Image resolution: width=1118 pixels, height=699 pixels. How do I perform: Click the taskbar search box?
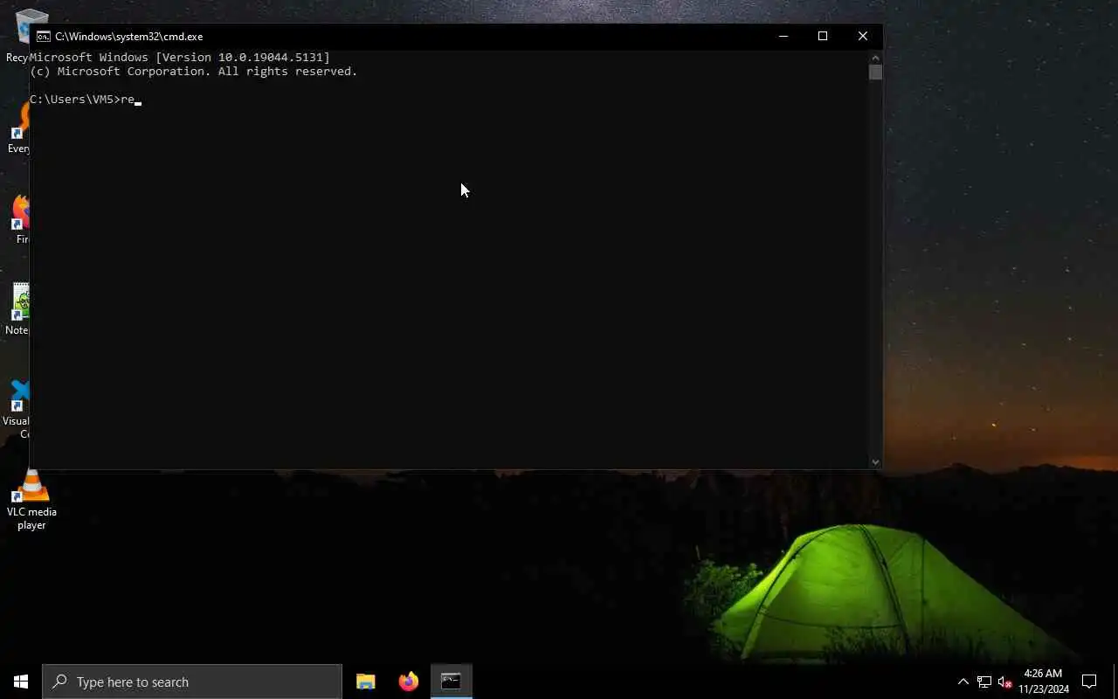coord(192,682)
